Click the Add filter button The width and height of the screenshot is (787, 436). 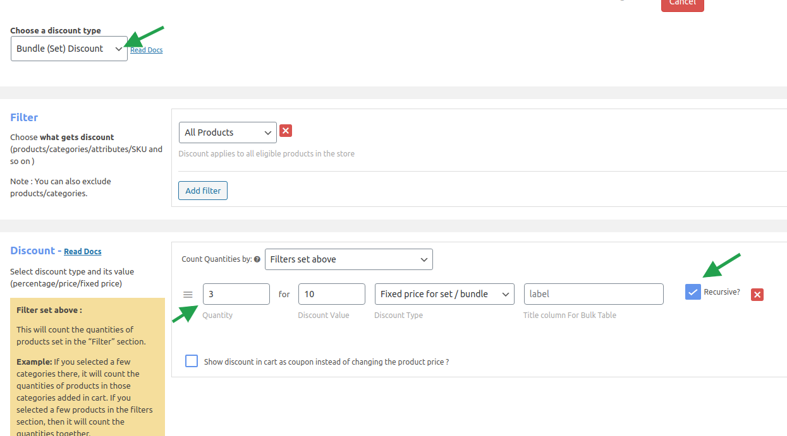203,191
